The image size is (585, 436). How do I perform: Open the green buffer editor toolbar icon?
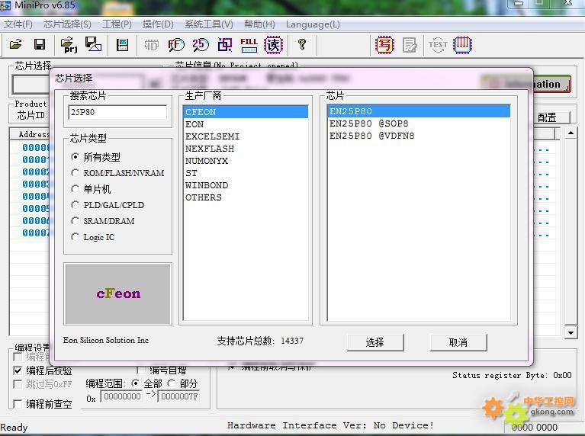[x=122, y=45]
